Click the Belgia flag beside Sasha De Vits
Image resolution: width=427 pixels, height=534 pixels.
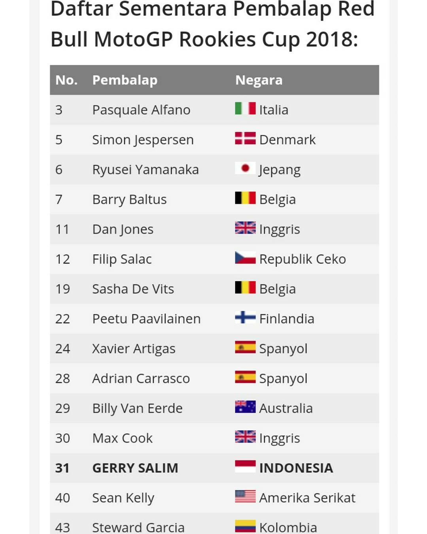point(245,287)
